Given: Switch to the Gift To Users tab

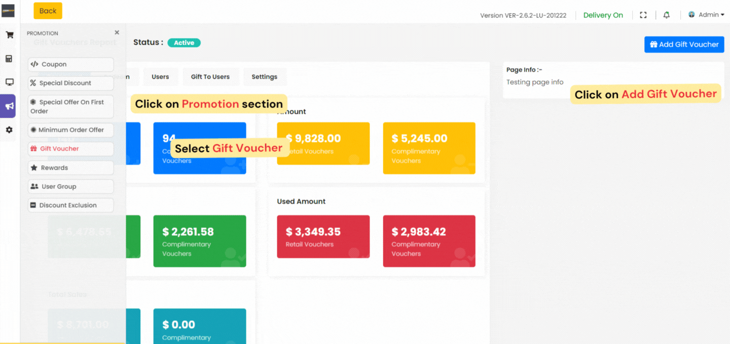Looking at the screenshot, I should pos(210,77).
